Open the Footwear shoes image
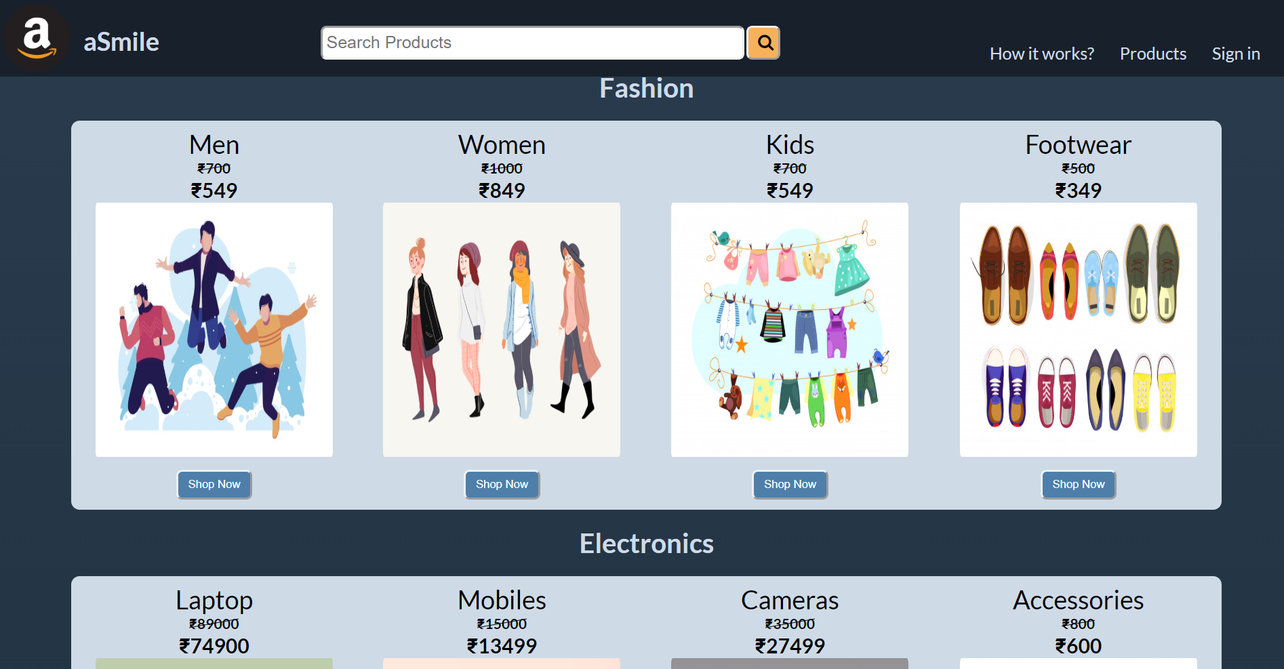This screenshot has width=1284, height=669. click(1079, 329)
